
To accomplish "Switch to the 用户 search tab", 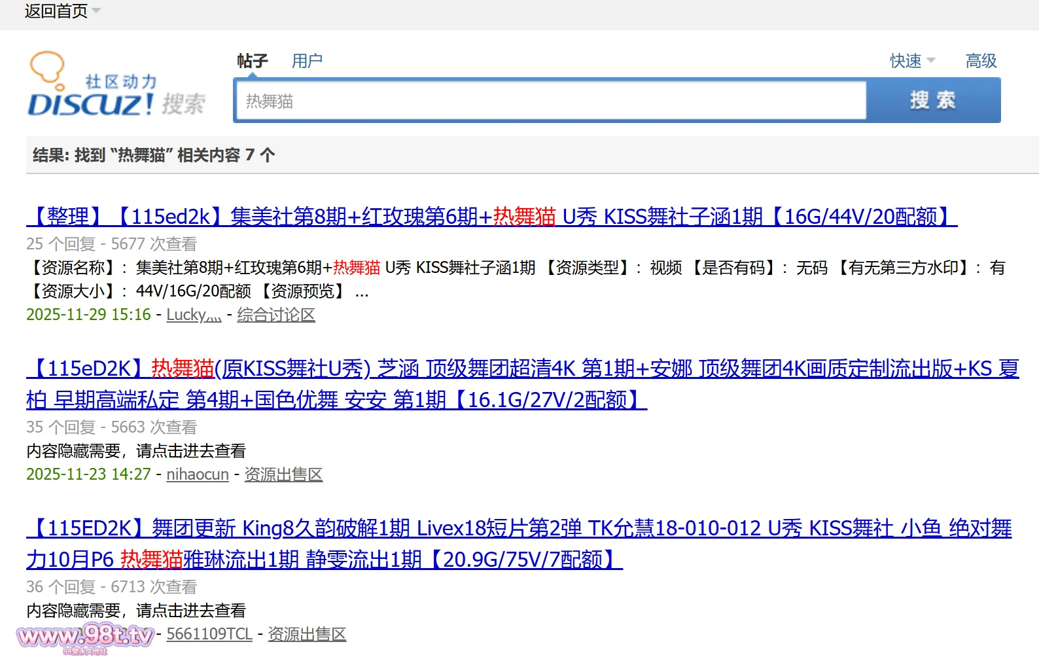I will tap(307, 61).
